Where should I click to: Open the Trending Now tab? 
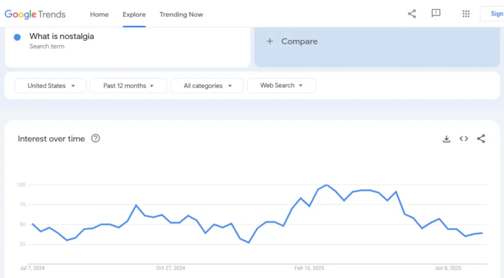pyautogui.click(x=181, y=14)
